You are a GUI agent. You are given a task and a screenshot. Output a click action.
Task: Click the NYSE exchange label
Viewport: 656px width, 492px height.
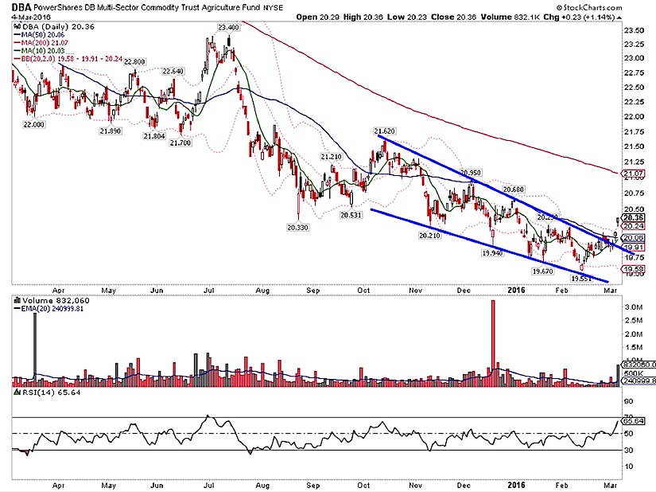(273, 7)
